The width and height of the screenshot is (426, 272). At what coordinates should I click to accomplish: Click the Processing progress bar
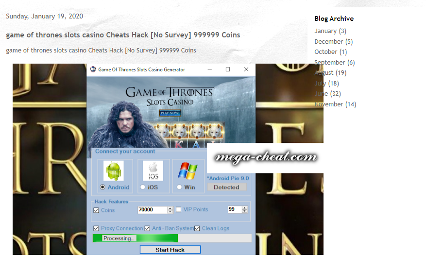[172, 238]
